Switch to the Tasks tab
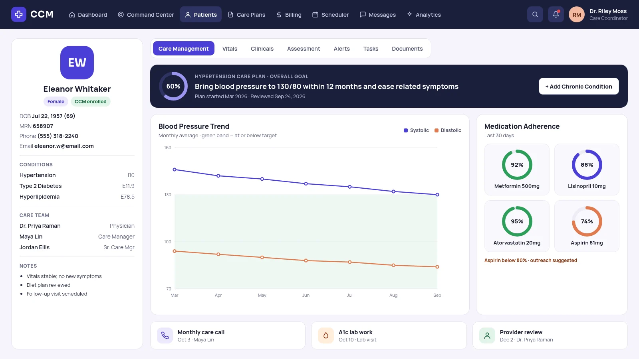Image resolution: width=639 pixels, height=359 pixels. click(371, 48)
